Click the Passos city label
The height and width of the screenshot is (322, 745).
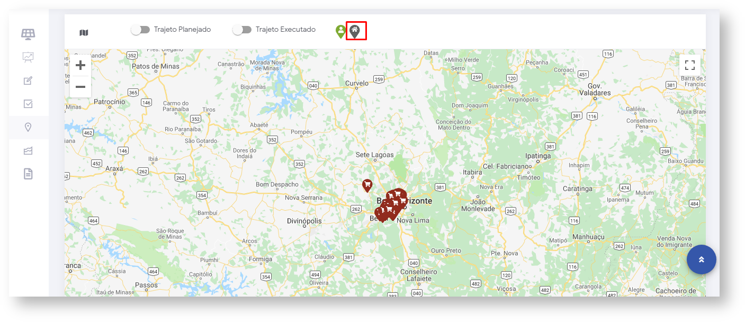click(x=146, y=284)
